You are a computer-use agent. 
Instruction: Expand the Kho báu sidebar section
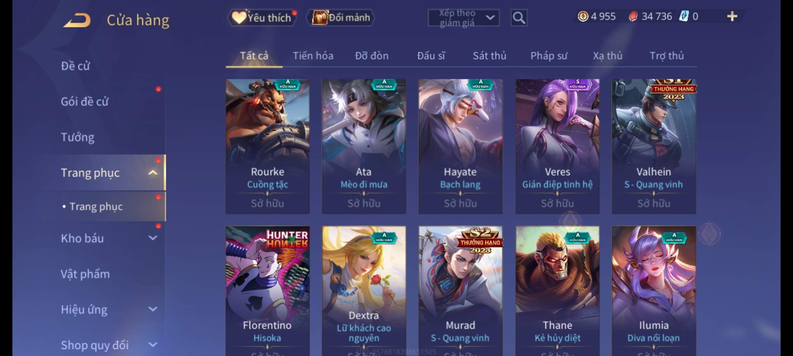(x=153, y=238)
